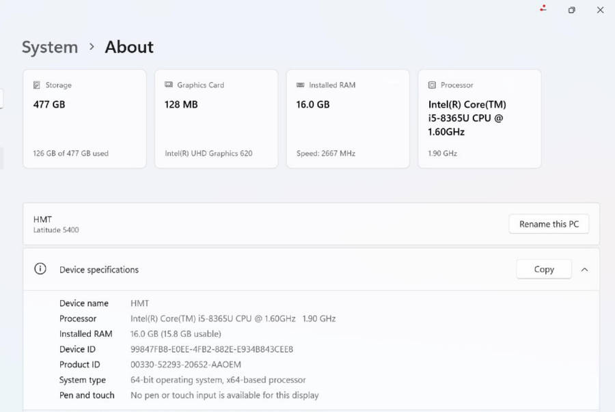The image size is (615, 412).
Task: Click the Device ID value text
Action: (212, 349)
